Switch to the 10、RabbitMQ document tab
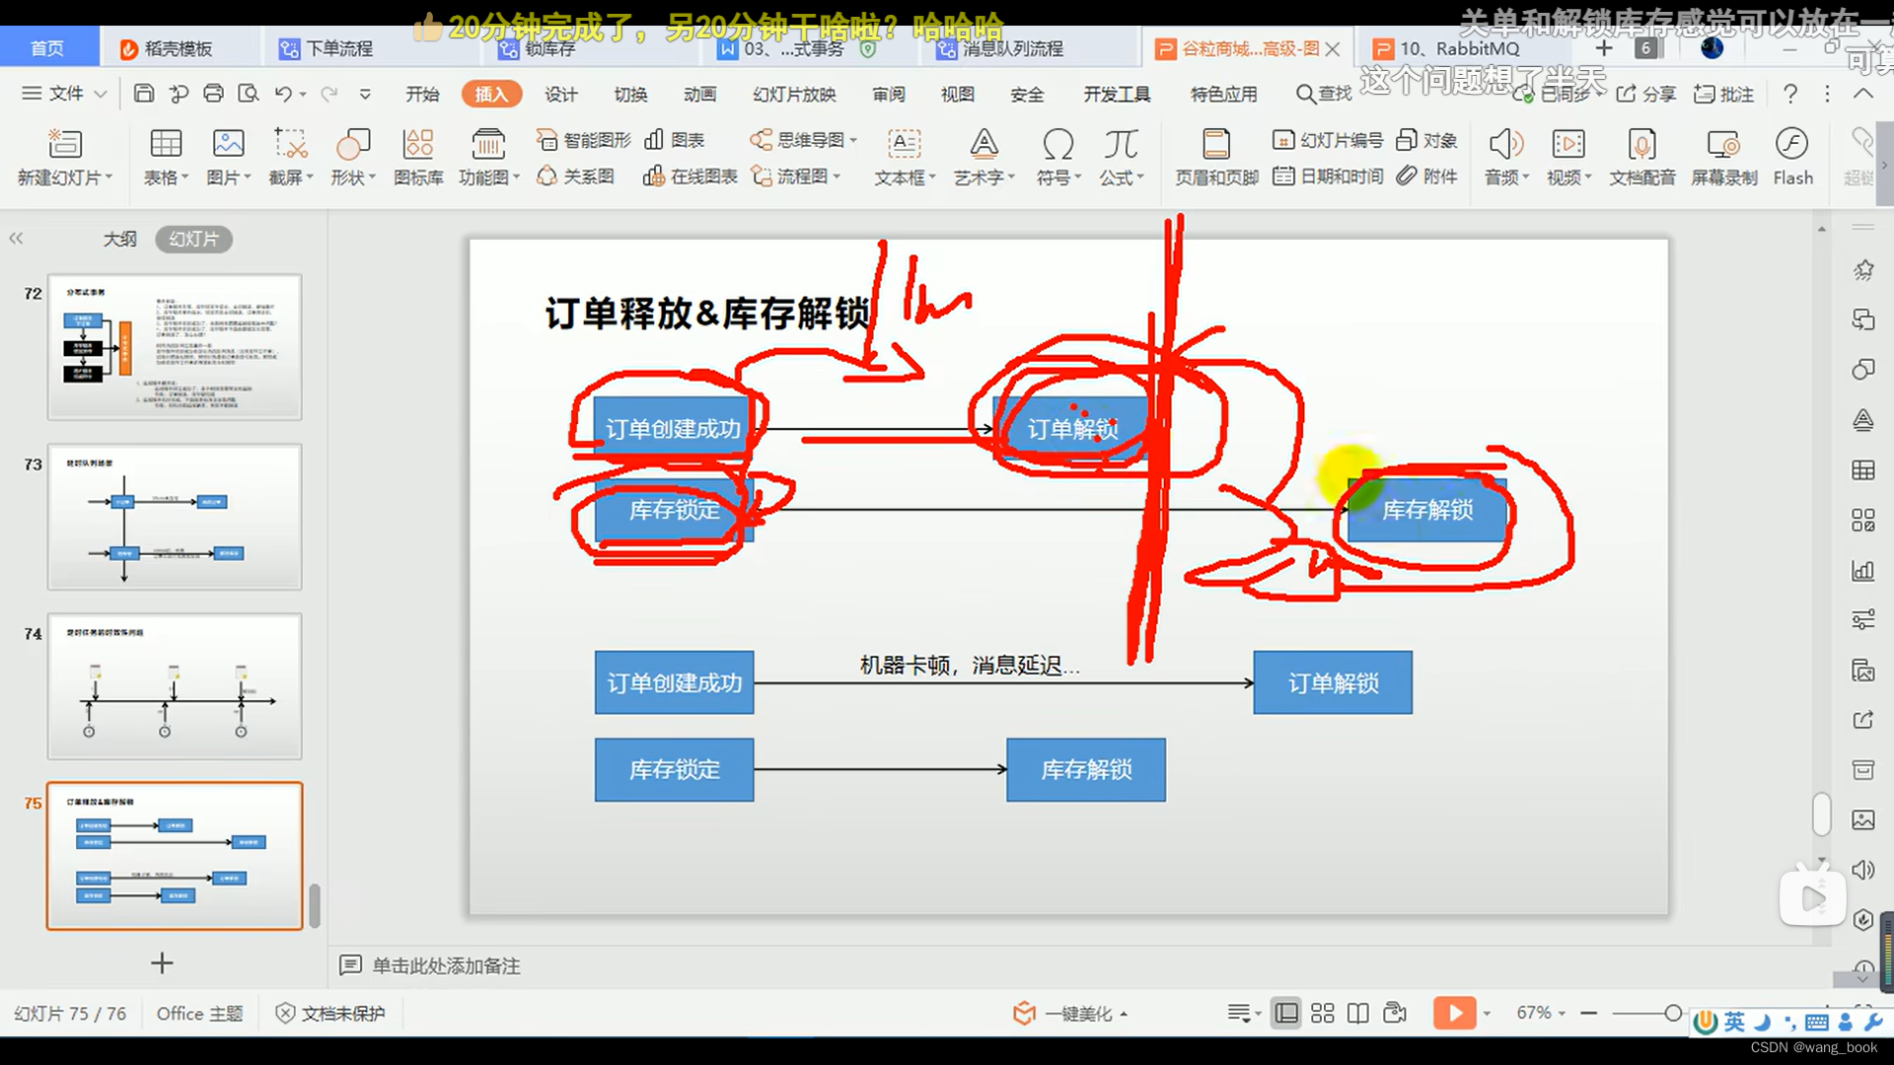 (x=1460, y=48)
